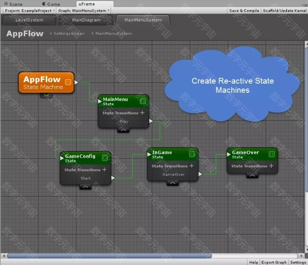Open the Graph MainMenuSystem dropdown

tap(84, 11)
